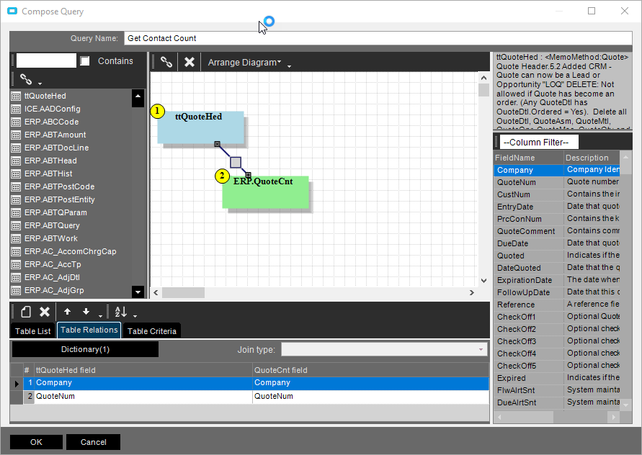Click the table search text box

pos(46,60)
